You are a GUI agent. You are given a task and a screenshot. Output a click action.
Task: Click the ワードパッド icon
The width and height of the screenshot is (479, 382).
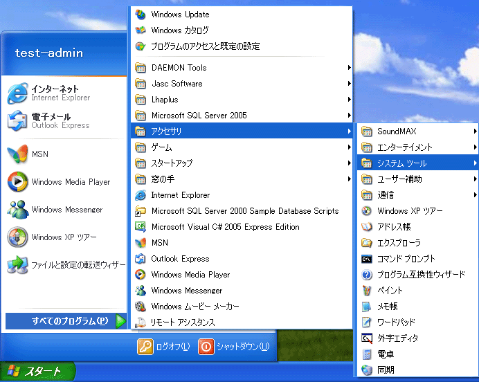[x=367, y=322]
